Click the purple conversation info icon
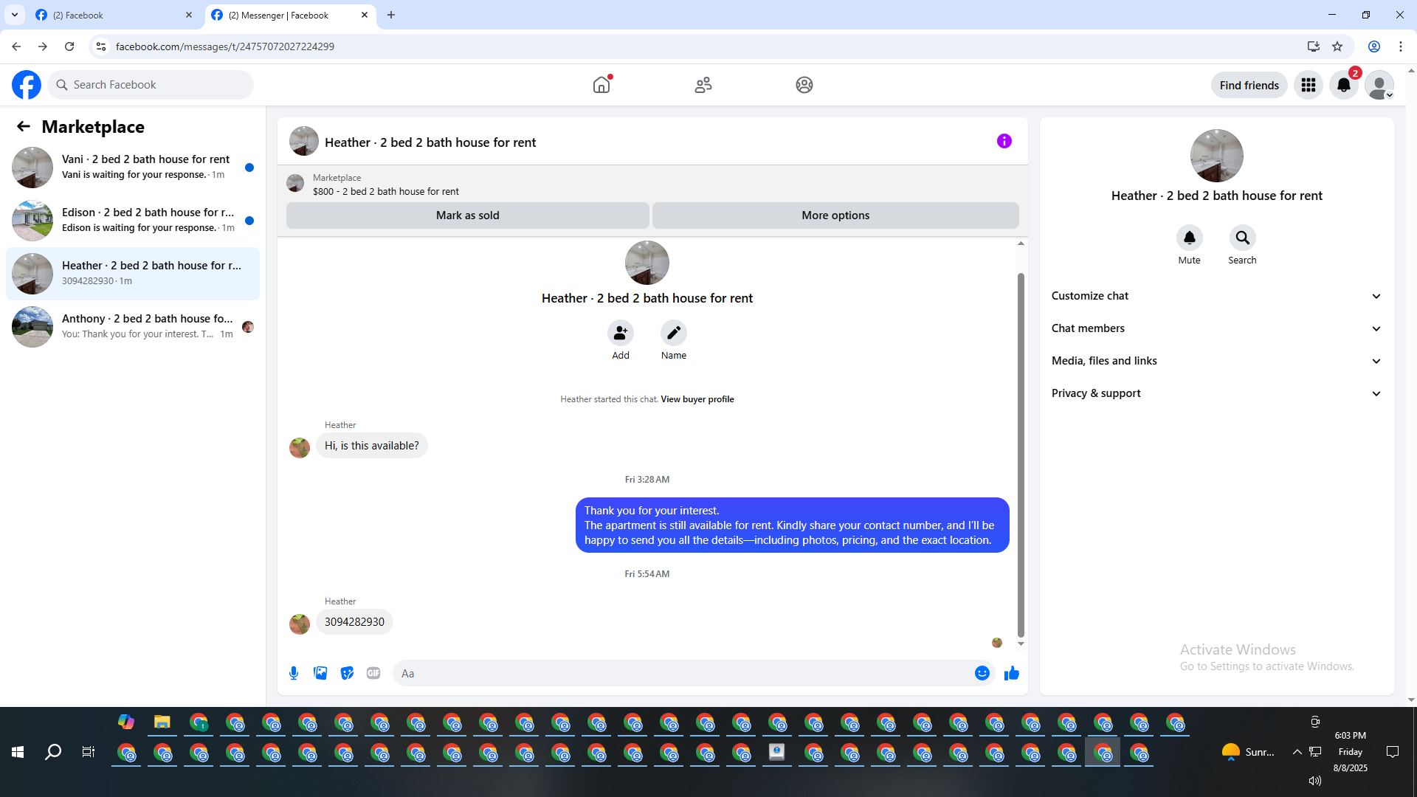The width and height of the screenshot is (1417, 797). 1004,141
